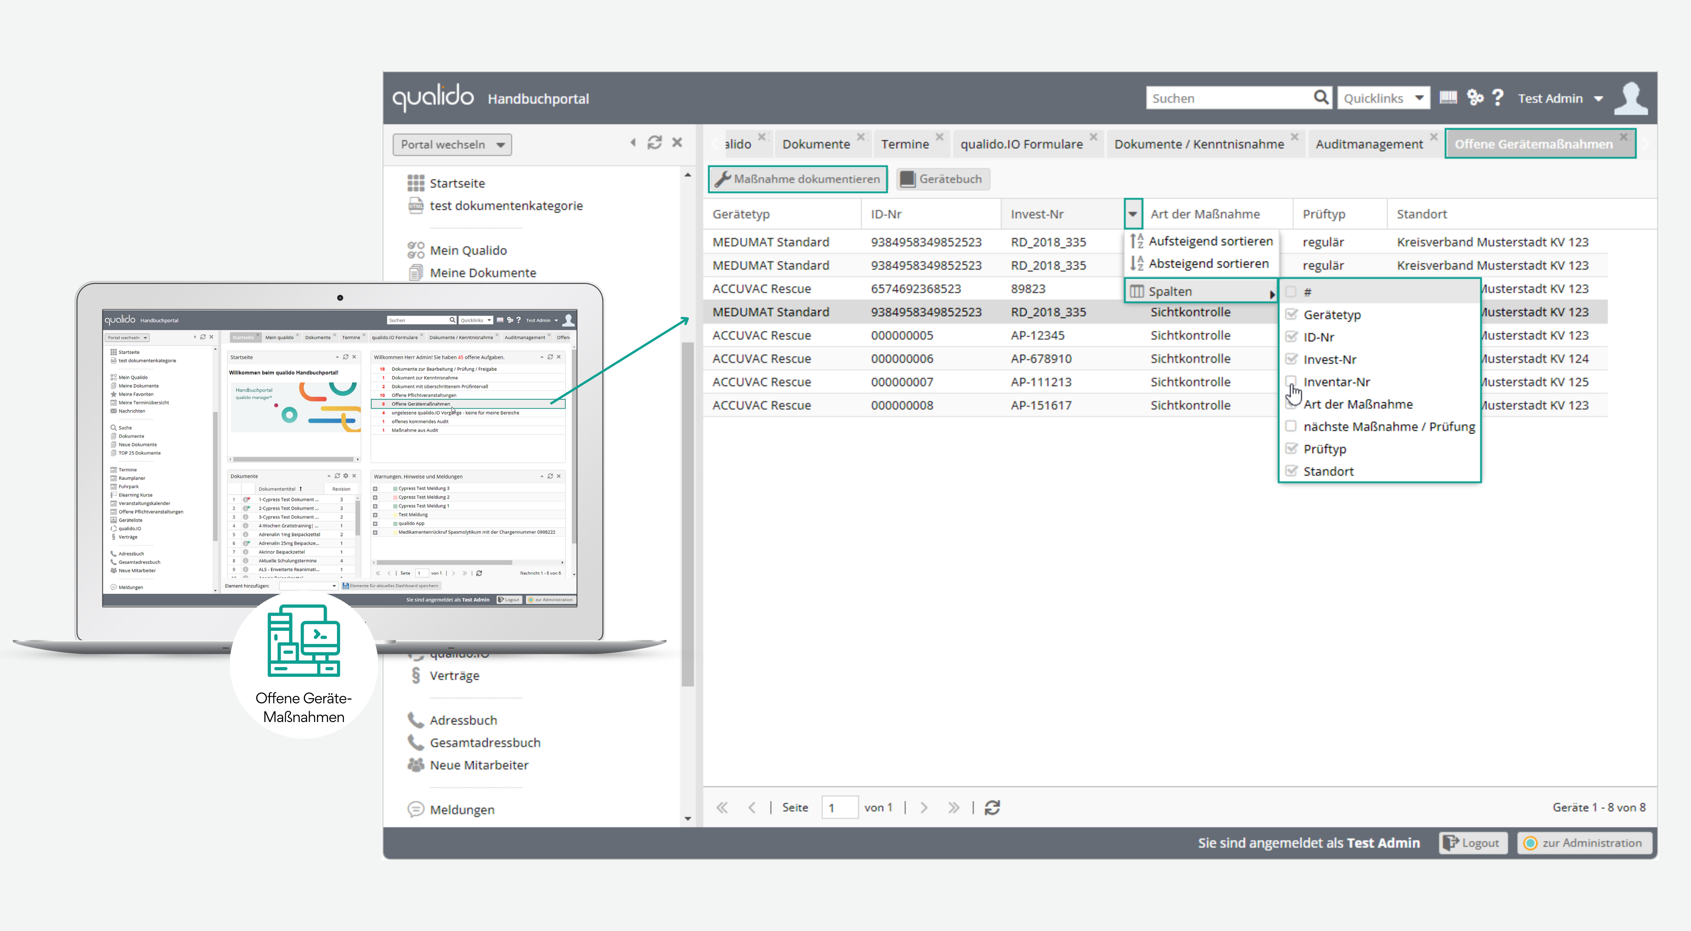Toggle the Standort column checkbox
Image resolution: width=1691 pixels, height=931 pixels.
click(x=1290, y=471)
